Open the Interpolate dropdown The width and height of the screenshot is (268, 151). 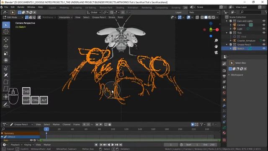click(x=65, y=17)
